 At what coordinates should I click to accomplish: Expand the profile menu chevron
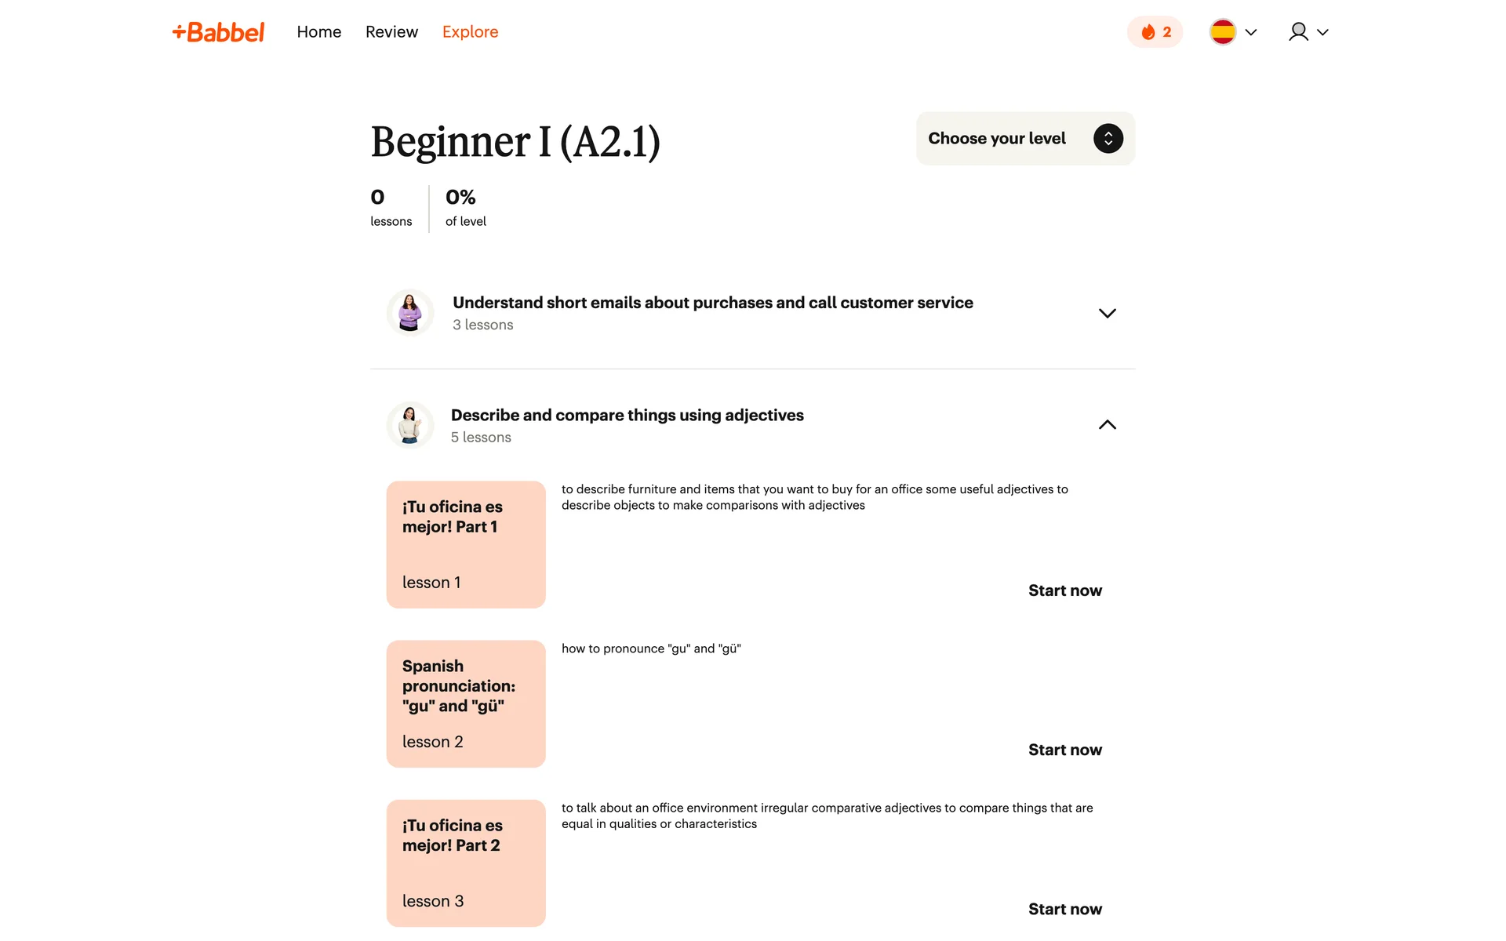coord(1322,32)
